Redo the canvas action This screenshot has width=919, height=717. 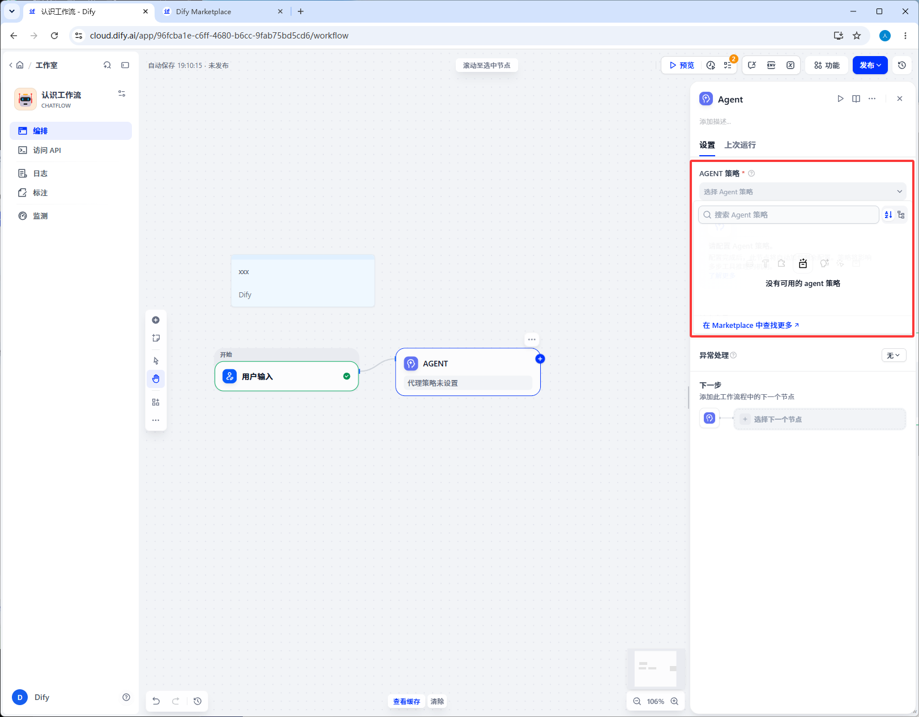pyautogui.click(x=176, y=701)
